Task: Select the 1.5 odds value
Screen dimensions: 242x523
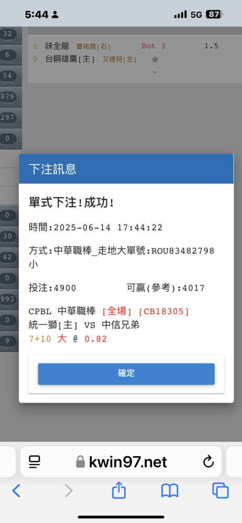Action: click(211, 46)
